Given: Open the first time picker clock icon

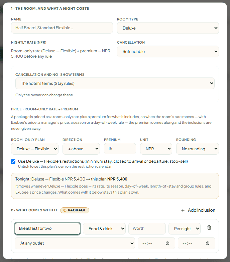Looking at the screenshot, I should tap(167, 243).
